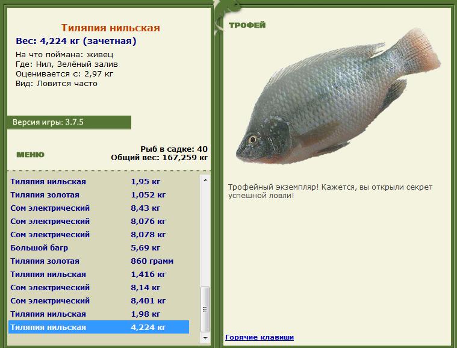This screenshot has width=457, height=348.
Task: Click the Трофейный экземпляр description text
Action: point(330,191)
